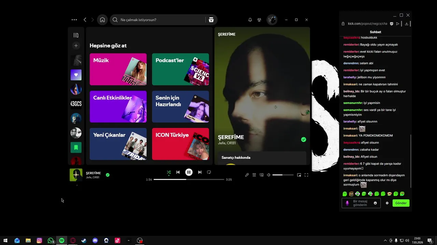The width and height of the screenshot is (437, 245).
Task: Click username 'larahelly' on jelibon message
Action: 350,77
